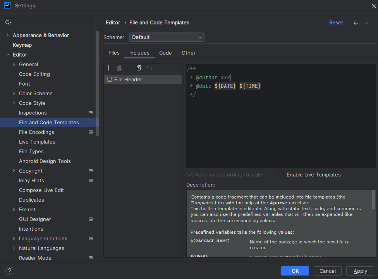Viewport: 378px width, 279px height.
Task: Click the Apply button
Action: [x=360, y=271]
